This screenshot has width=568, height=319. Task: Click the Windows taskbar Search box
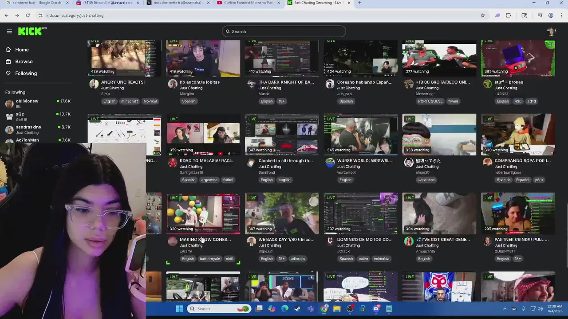pos(219,309)
